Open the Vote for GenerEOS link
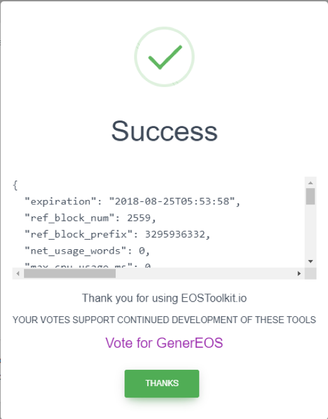Image resolution: width=328 pixels, height=419 pixels. [164, 343]
